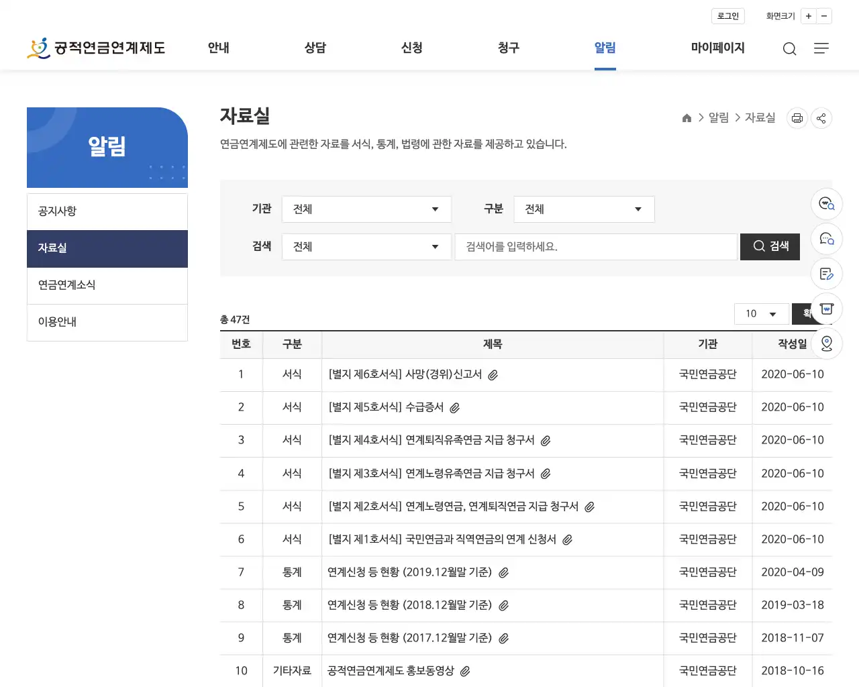Image resolution: width=859 pixels, height=687 pixels.
Task: Open the site search magnifier icon
Action: 789,48
